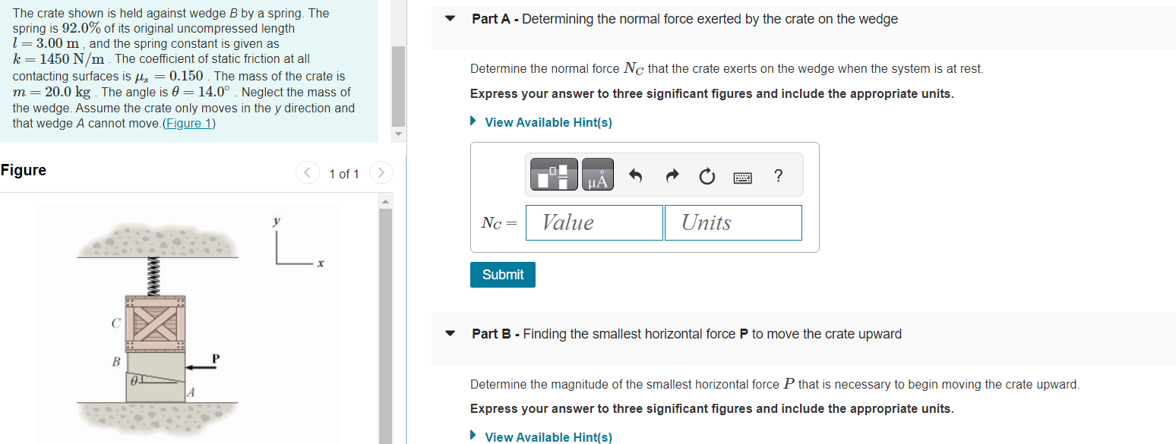Go to next figure
The image size is (1176, 444).
click(381, 174)
